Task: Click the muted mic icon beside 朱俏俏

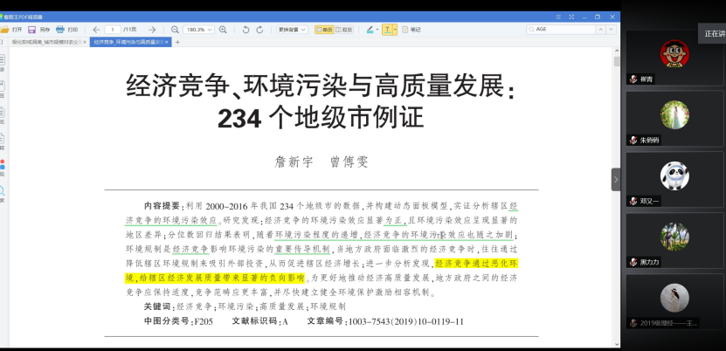Action: [633, 140]
